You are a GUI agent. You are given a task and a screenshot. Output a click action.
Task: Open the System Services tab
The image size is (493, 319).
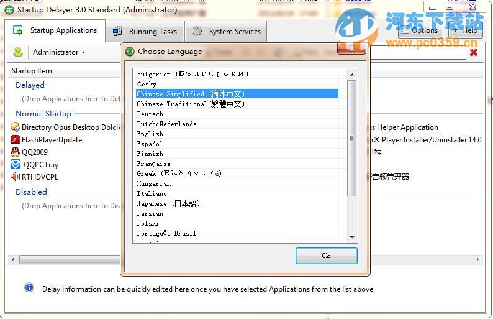coord(226,32)
